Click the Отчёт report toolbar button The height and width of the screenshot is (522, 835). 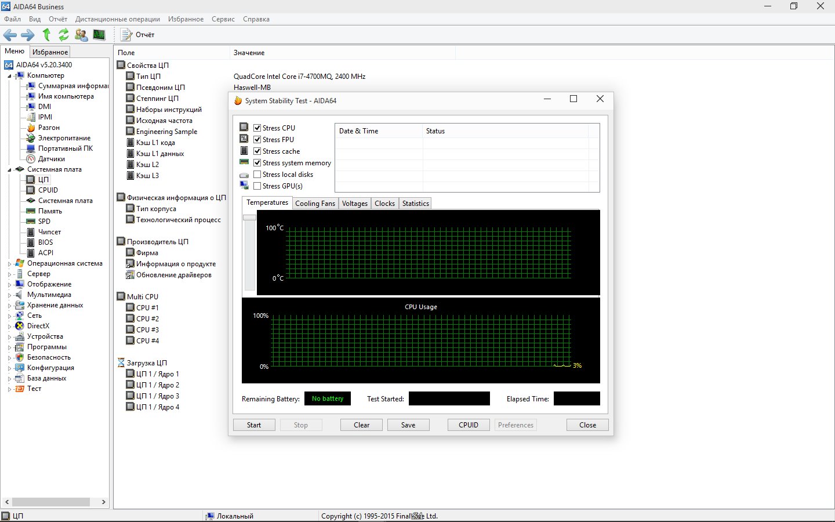click(137, 35)
